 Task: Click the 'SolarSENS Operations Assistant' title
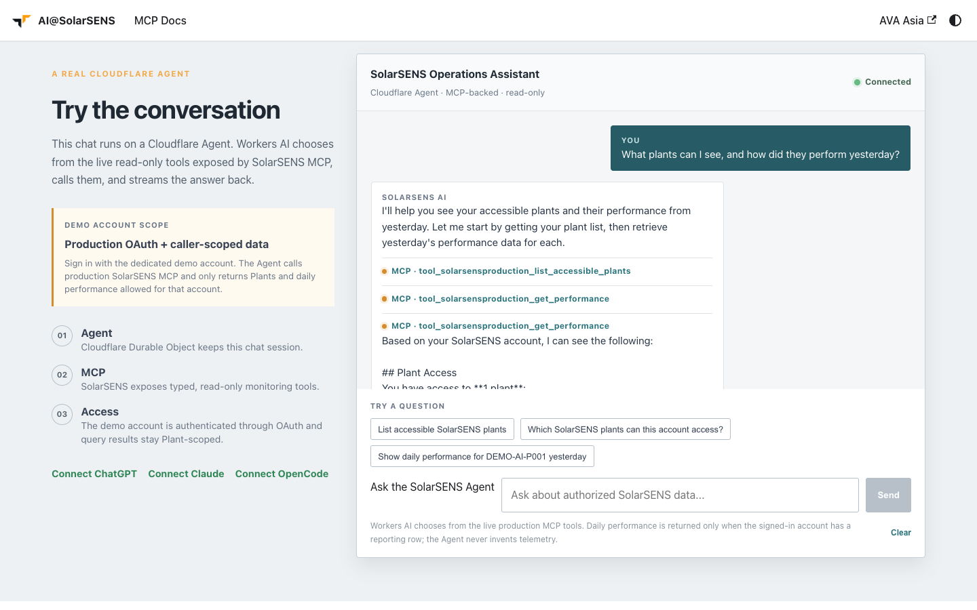(x=455, y=75)
